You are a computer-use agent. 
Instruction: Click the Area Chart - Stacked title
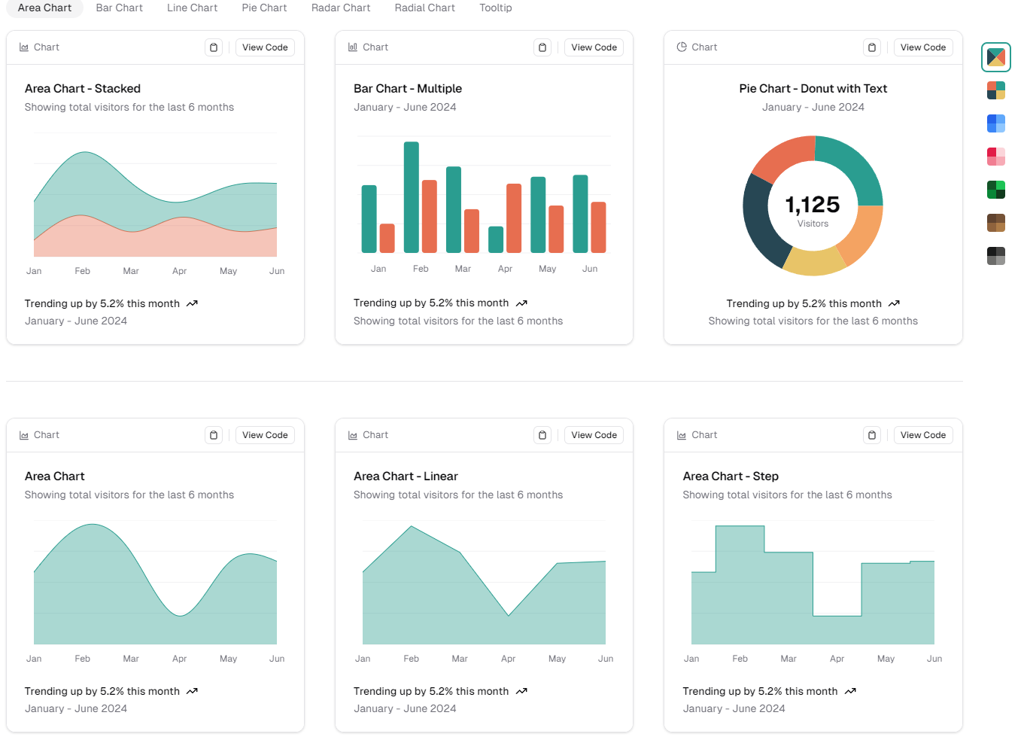[x=83, y=89]
